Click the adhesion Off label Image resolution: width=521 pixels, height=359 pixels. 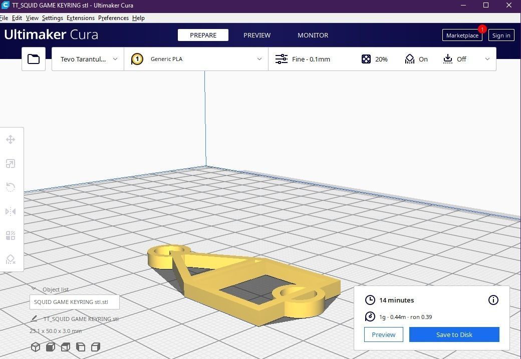pos(461,59)
